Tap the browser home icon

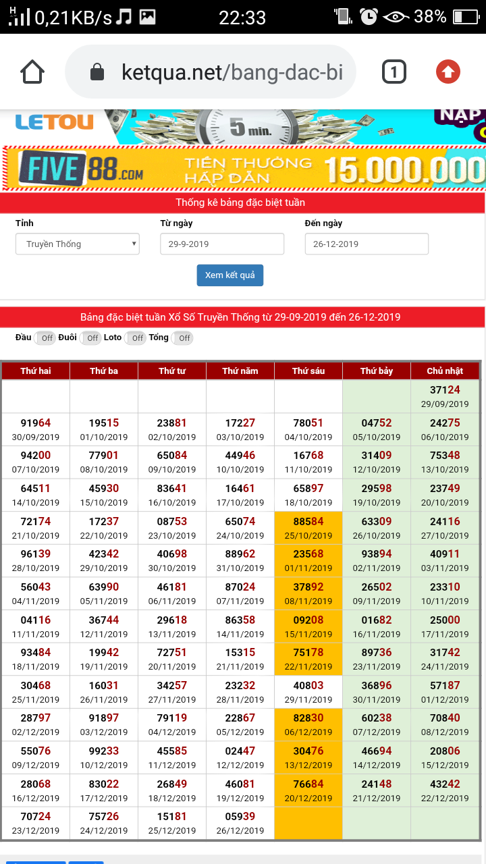32,72
